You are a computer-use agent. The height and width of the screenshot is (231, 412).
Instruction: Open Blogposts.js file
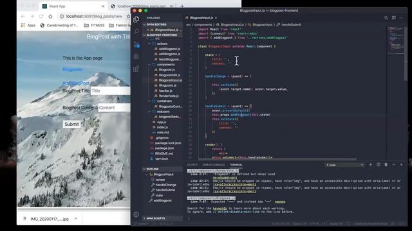[167, 85]
